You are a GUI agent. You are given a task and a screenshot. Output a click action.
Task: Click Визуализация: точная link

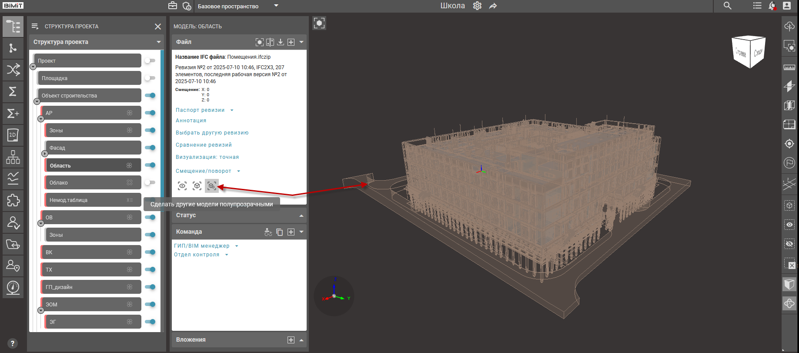[207, 157]
